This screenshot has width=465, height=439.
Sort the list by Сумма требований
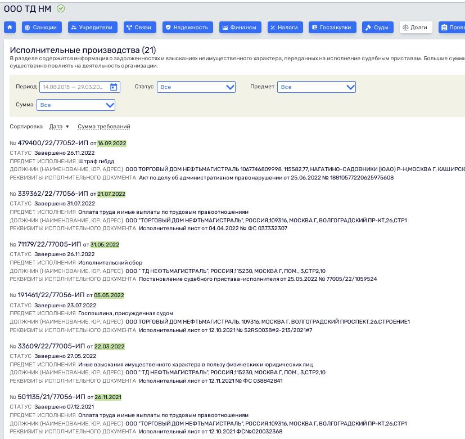click(x=104, y=127)
